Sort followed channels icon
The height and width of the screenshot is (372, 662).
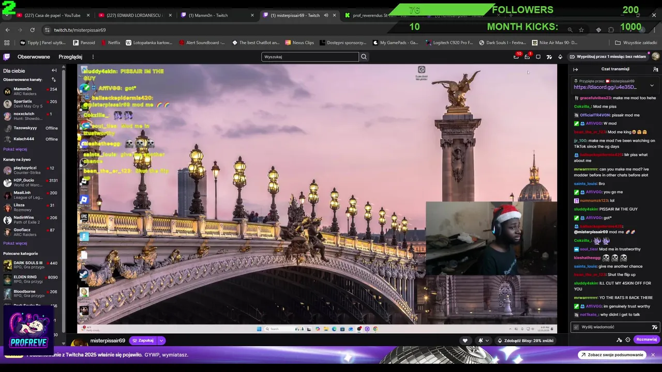(x=54, y=80)
